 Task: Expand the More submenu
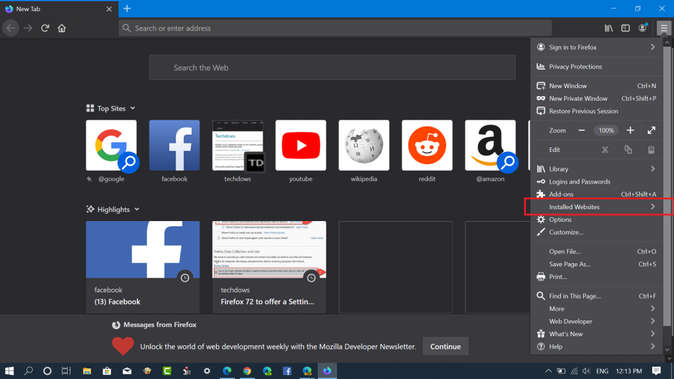tap(596, 309)
